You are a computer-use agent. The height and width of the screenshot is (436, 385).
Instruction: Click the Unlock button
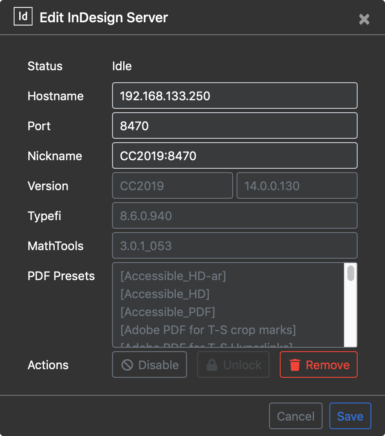[x=233, y=365]
